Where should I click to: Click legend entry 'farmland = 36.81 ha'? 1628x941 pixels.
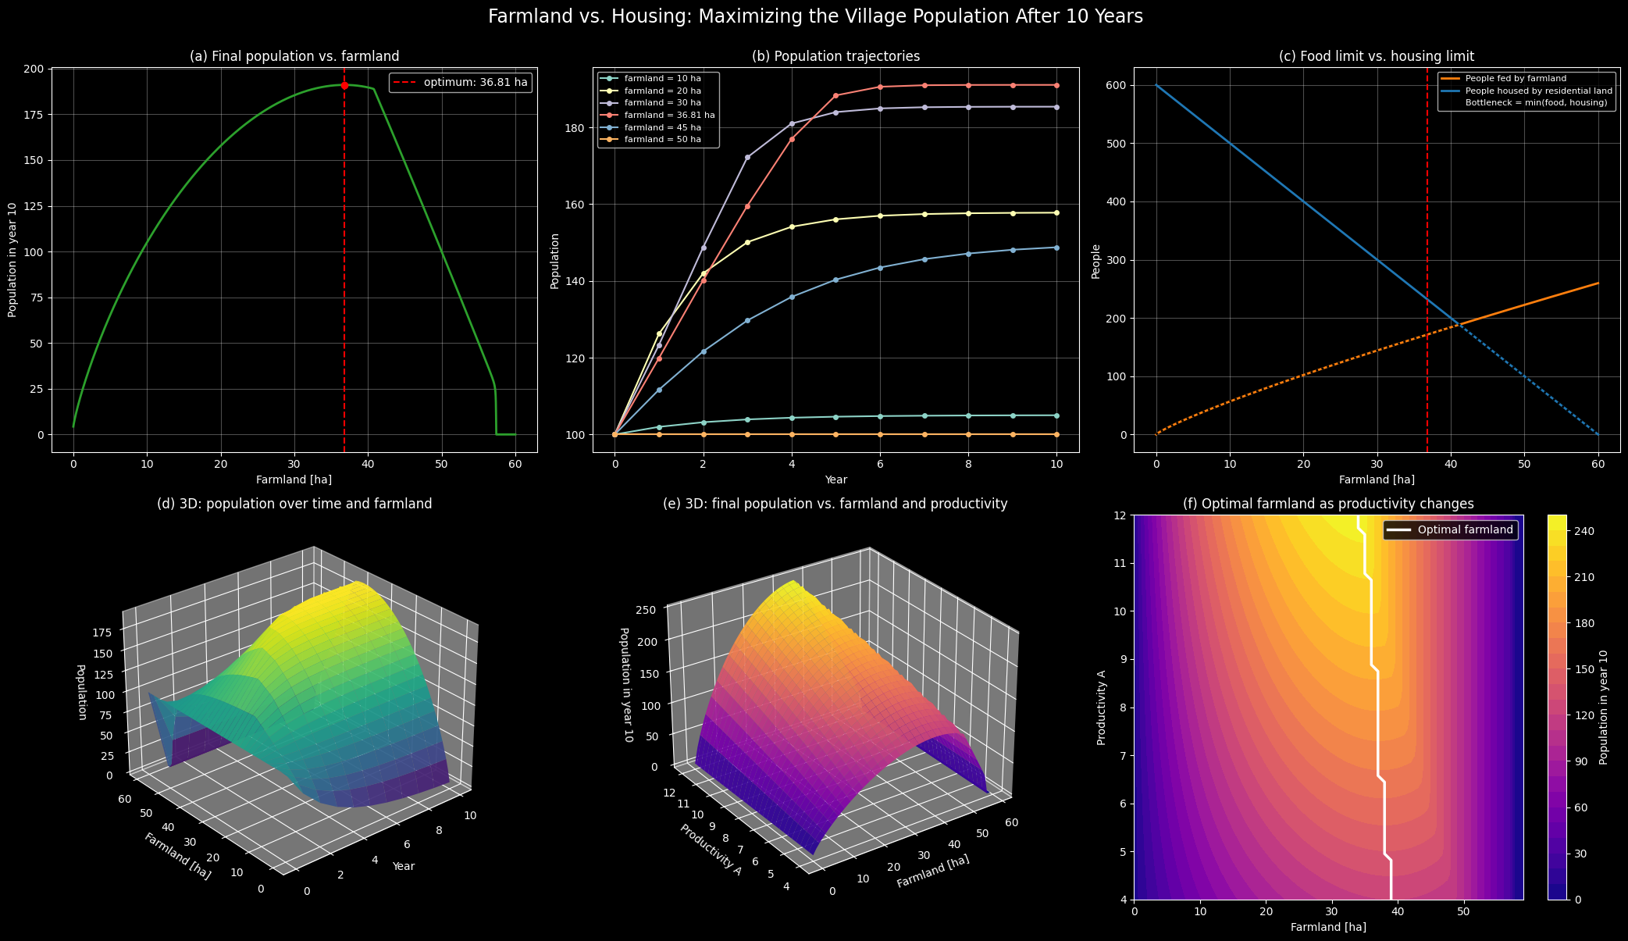657,115
